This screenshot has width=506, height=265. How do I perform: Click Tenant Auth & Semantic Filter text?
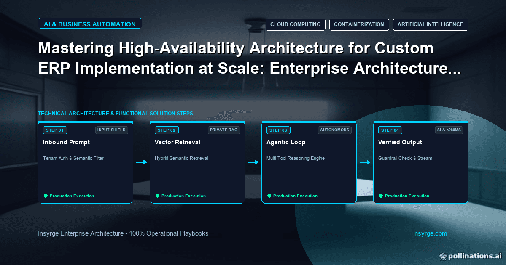73,158
